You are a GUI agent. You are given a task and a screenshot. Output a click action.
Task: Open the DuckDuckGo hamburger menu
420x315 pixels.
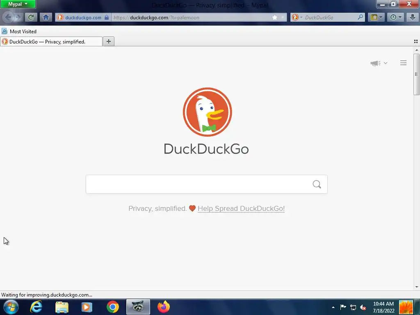404,63
